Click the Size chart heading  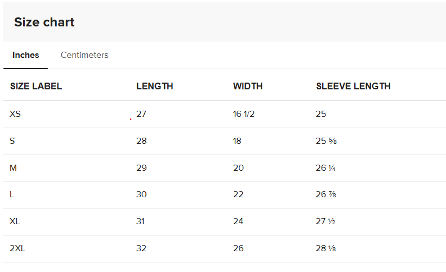point(44,22)
